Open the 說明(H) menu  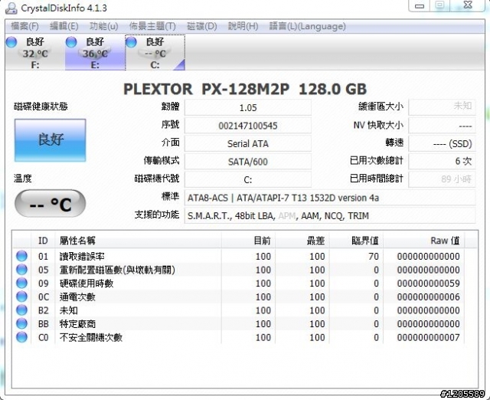(x=243, y=26)
